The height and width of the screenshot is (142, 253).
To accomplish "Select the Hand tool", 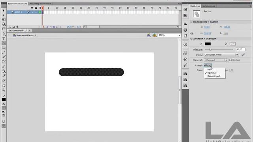I will coord(4,86).
